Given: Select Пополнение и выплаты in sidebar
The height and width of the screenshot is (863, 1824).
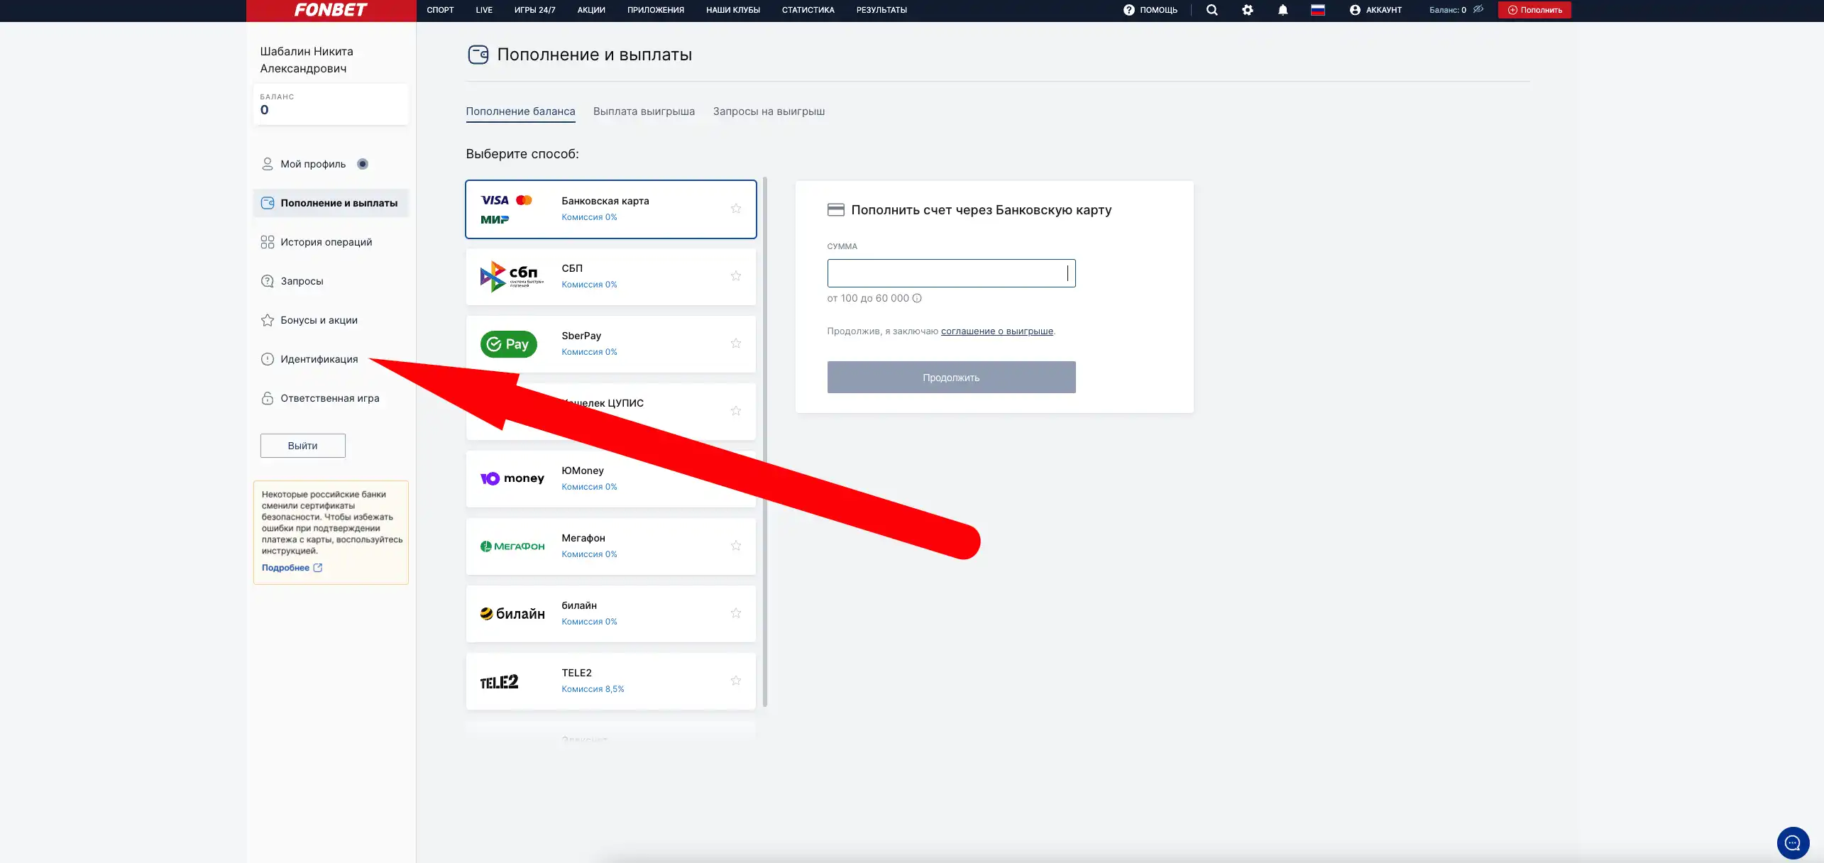Looking at the screenshot, I should click(x=331, y=203).
